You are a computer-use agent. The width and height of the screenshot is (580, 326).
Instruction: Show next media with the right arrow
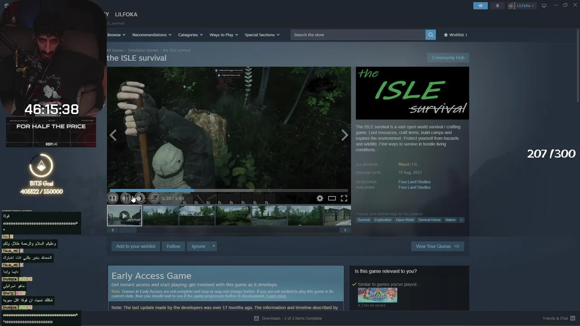pos(345,135)
